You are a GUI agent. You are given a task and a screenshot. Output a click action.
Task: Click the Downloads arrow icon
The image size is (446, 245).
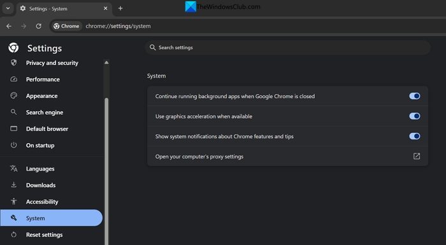[x=13, y=185]
